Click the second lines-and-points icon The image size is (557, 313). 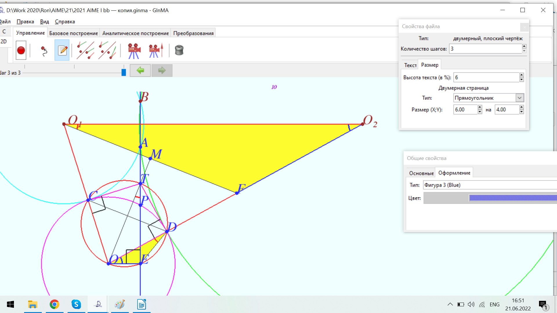pyautogui.click(x=107, y=50)
